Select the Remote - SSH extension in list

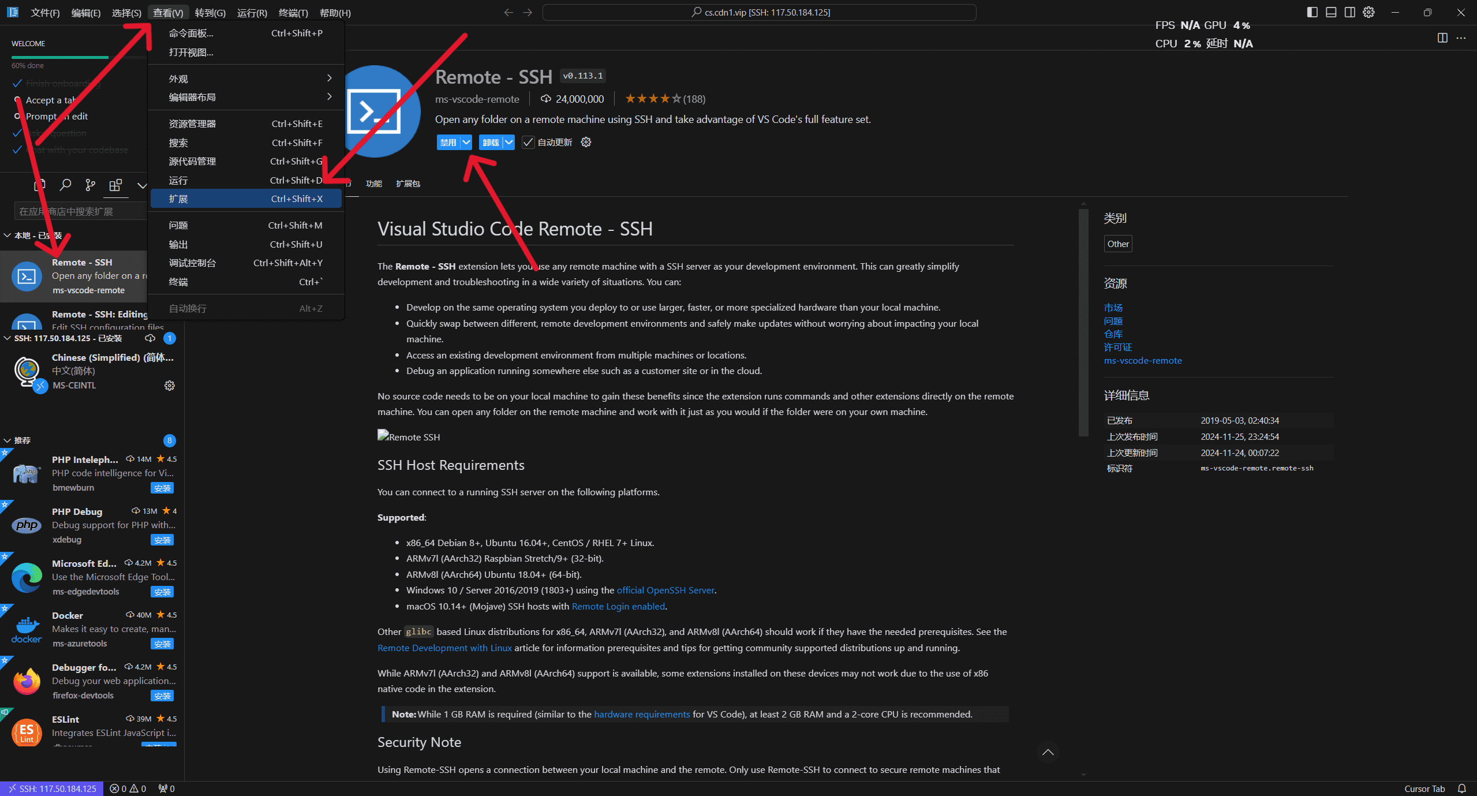point(74,276)
